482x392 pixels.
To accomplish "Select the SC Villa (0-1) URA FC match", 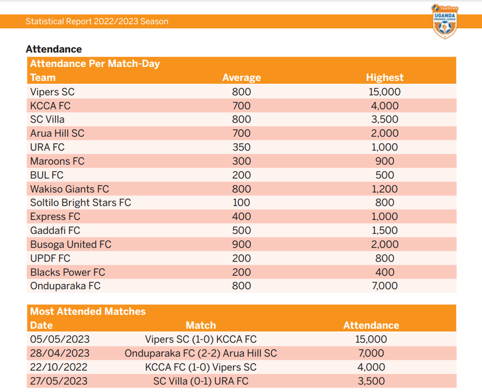I will pos(201,381).
